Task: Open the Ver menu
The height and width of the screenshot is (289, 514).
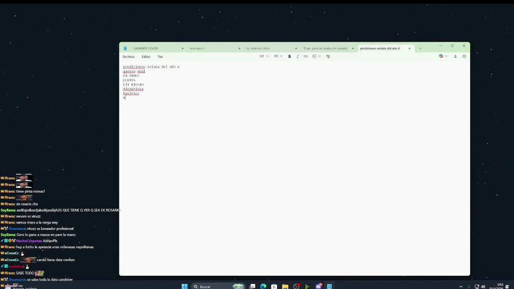Action: pyautogui.click(x=160, y=57)
